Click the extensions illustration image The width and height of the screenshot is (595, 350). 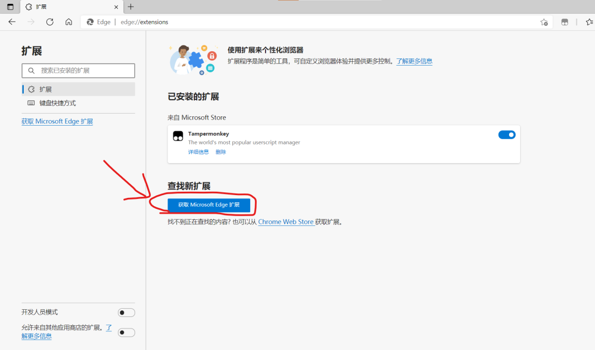193,60
